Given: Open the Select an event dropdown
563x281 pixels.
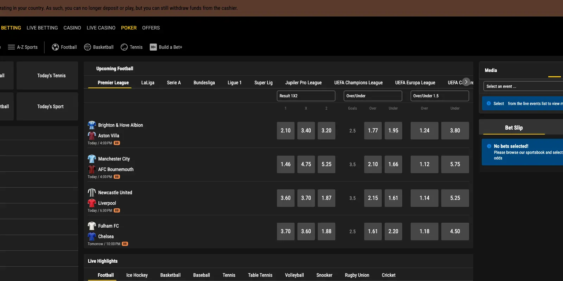Looking at the screenshot, I should [x=523, y=86].
